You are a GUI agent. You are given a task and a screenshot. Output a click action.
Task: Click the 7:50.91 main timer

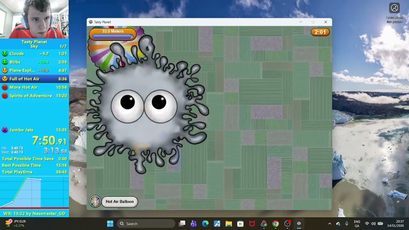click(49, 141)
